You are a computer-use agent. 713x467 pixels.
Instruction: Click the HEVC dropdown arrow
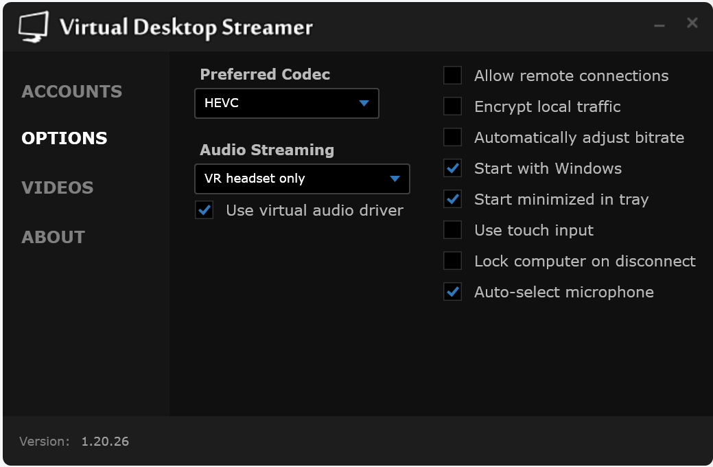click(x=364, y=103)
